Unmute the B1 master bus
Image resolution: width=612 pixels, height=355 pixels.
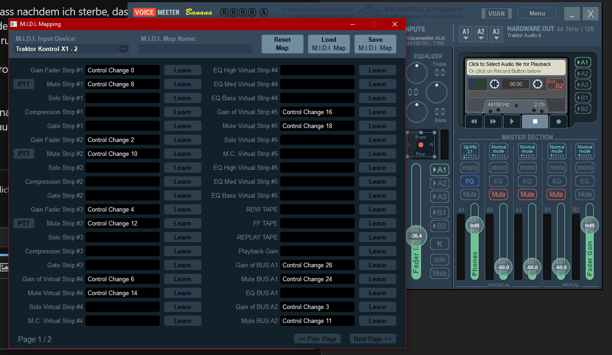coord(556,194)
